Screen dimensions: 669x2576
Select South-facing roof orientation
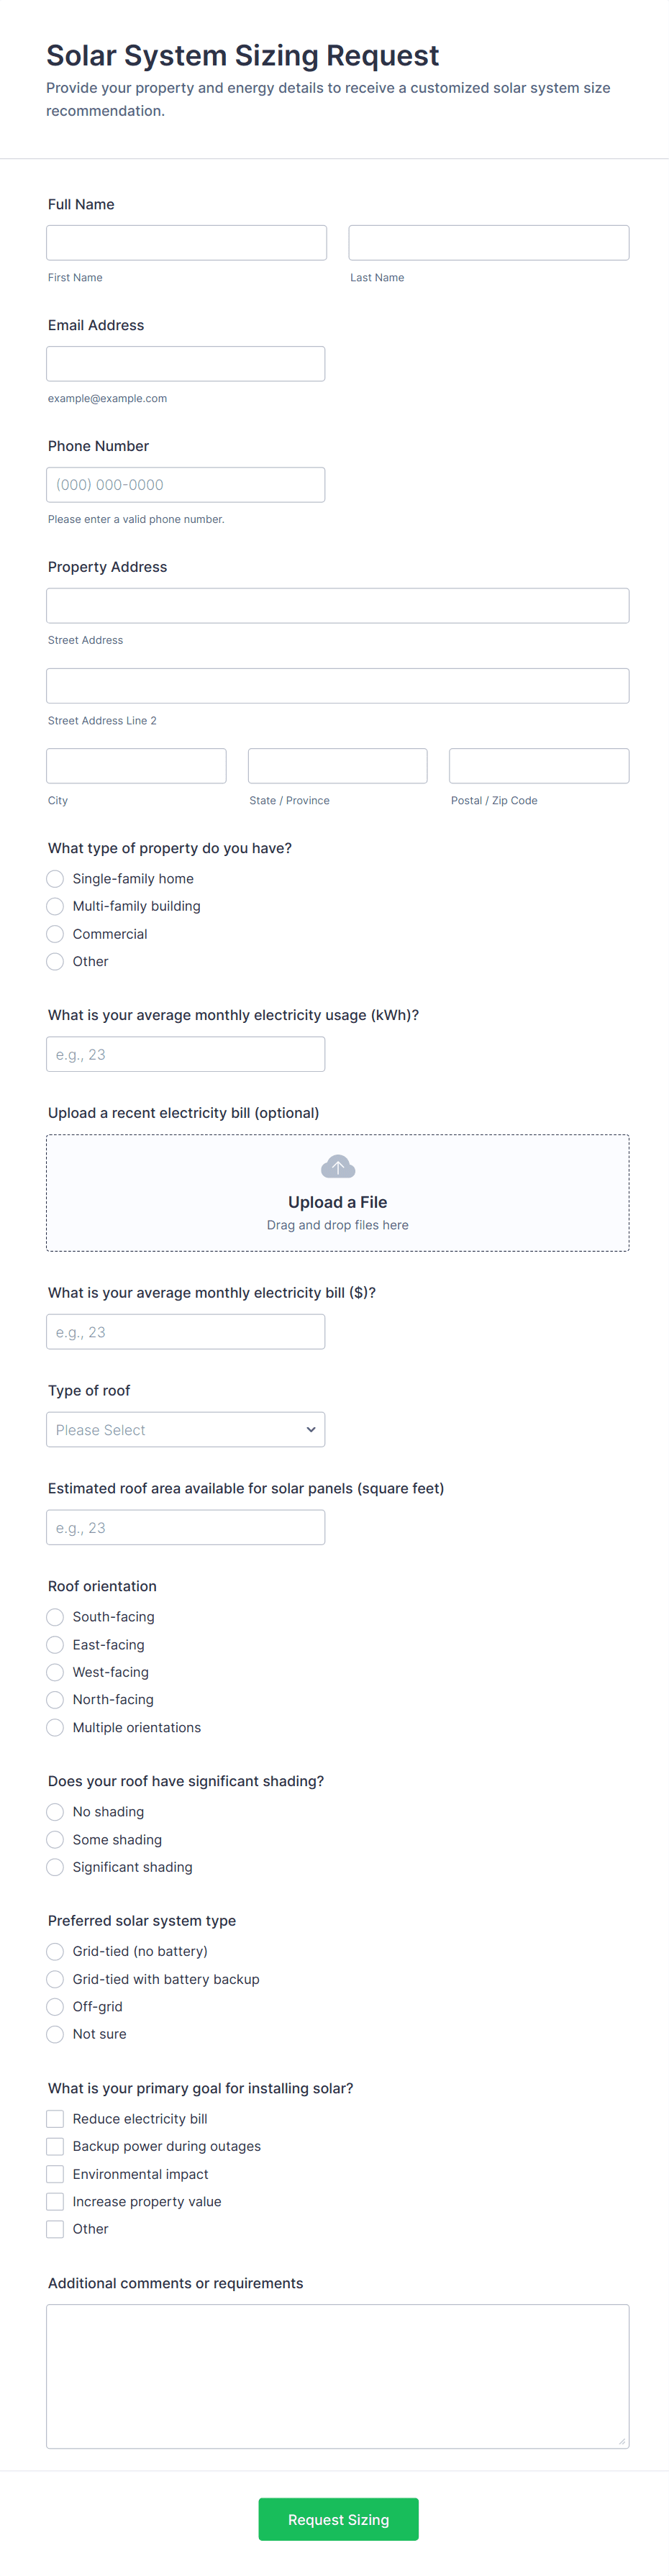tap(55, 1616)
